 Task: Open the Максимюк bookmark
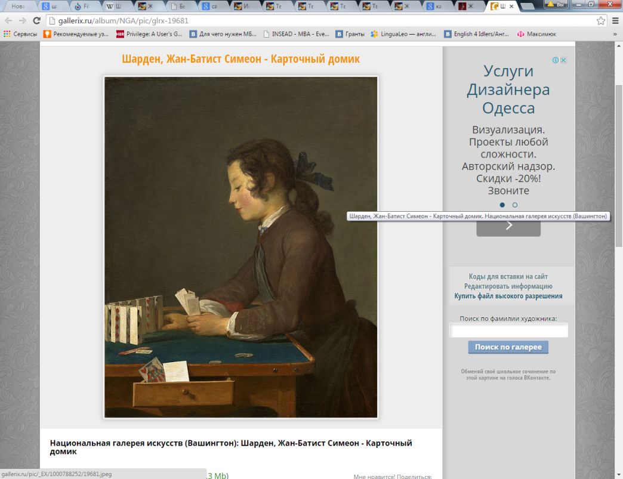click(x=536, y=34)
